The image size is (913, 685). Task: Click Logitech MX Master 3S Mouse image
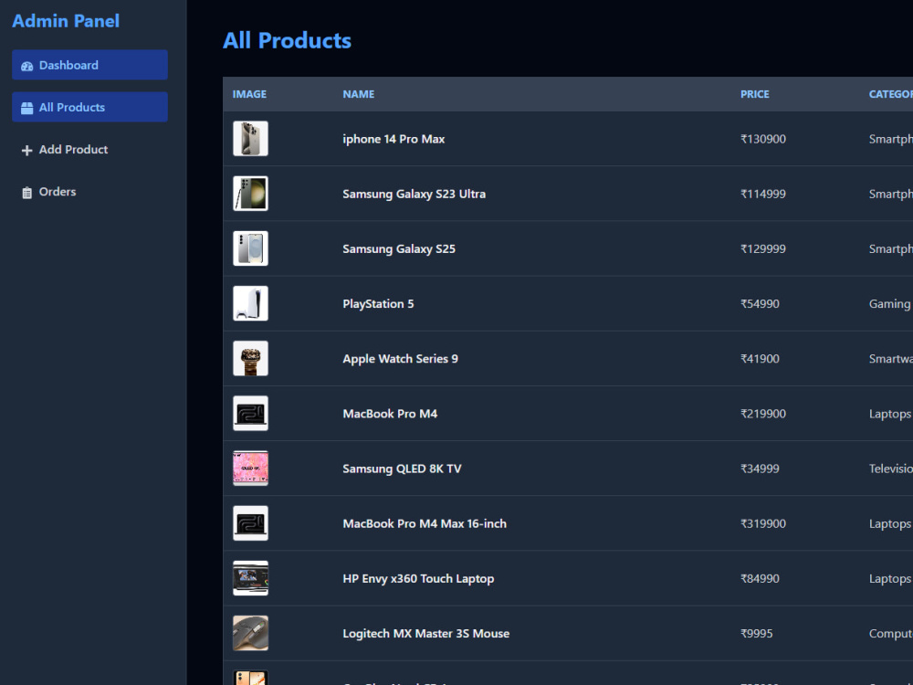[x=250, y=633]
